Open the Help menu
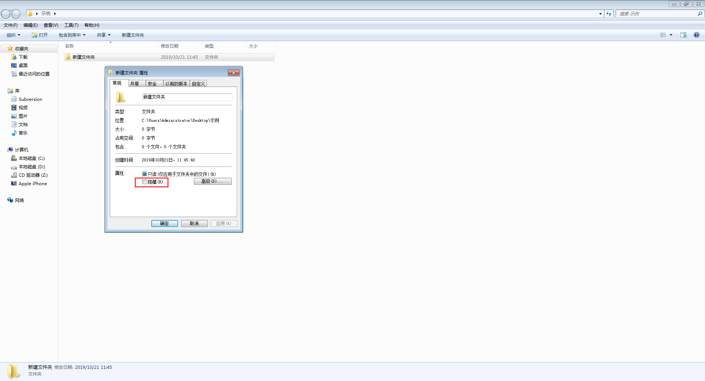Image resolution: width=705 pixels, height=381 pixels. 92,25
